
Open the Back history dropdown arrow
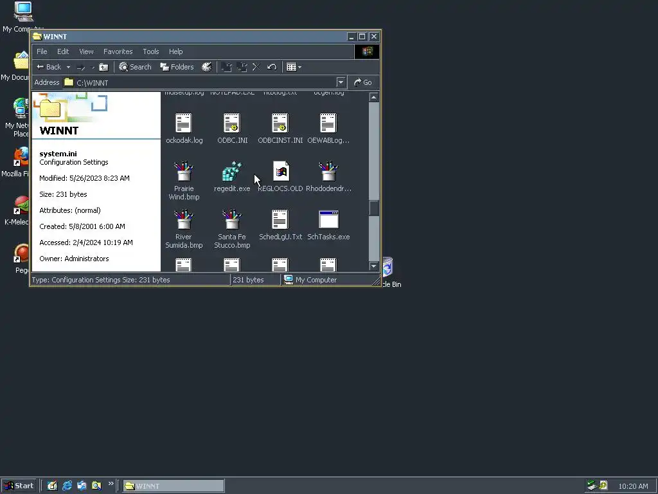[x=68, y=67]
